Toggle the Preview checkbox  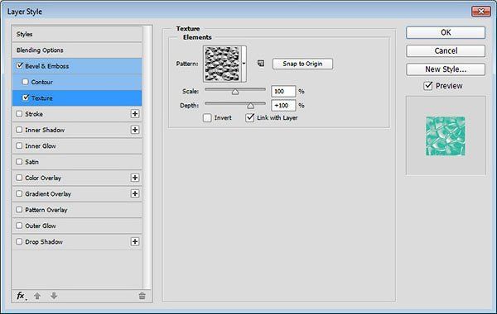coord(428,86)
